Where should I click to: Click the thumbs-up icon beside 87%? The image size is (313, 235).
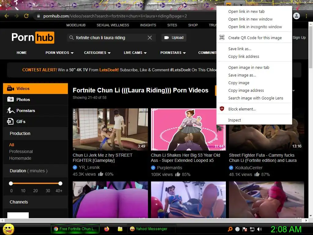click(x=257, y=174)
